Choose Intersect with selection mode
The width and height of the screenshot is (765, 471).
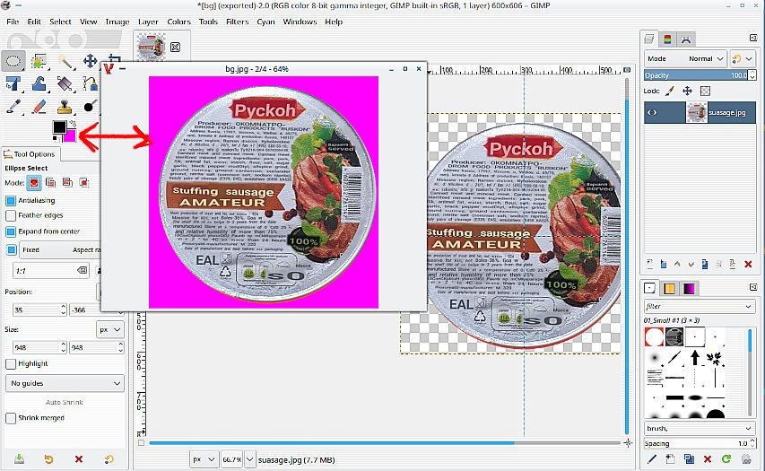84,182
